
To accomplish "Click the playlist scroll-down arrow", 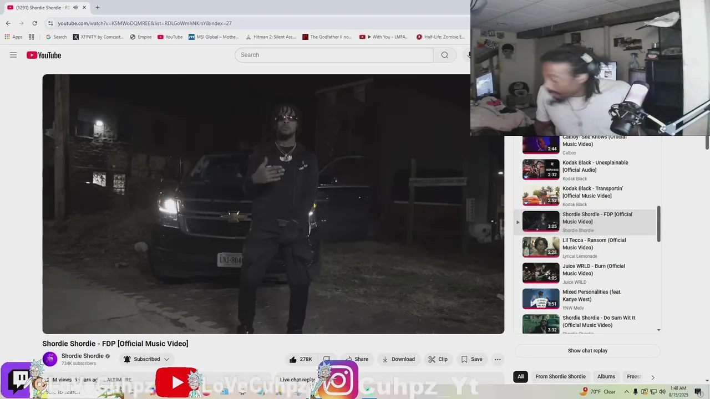I will coord(659,330).
